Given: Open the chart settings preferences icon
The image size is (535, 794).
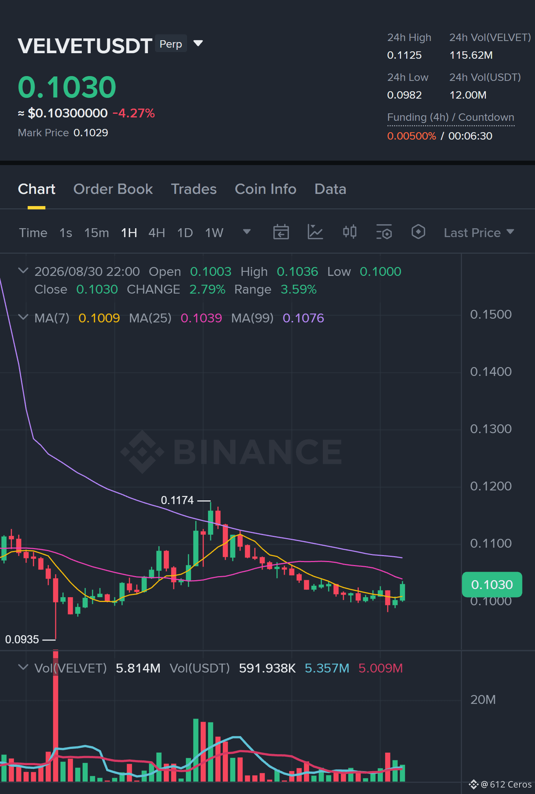Looking at the screenshot, I should [384, 232].
